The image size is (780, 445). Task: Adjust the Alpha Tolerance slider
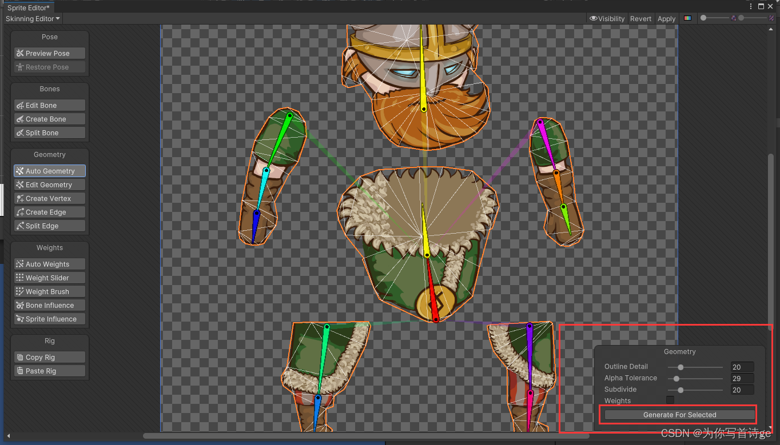point(695,378)
